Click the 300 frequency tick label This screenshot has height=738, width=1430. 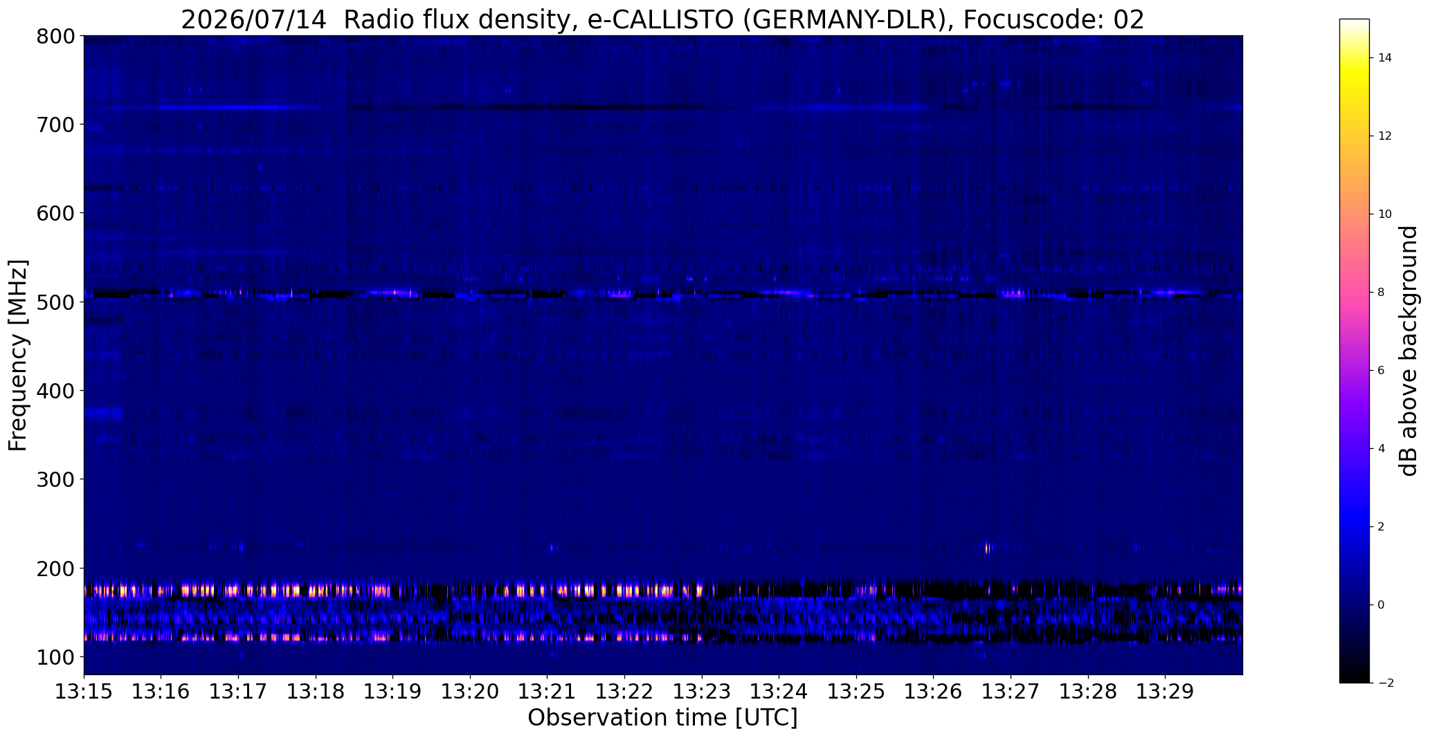55,479
